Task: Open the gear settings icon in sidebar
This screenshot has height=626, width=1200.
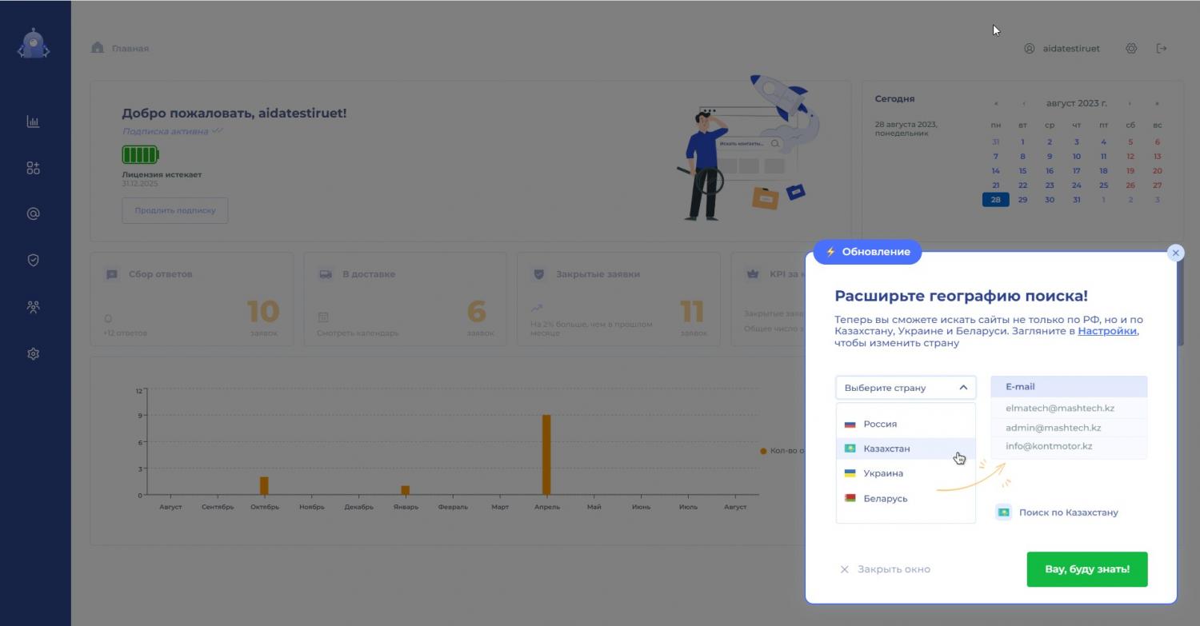Action: pyautogui.click(x=33, y=353)
